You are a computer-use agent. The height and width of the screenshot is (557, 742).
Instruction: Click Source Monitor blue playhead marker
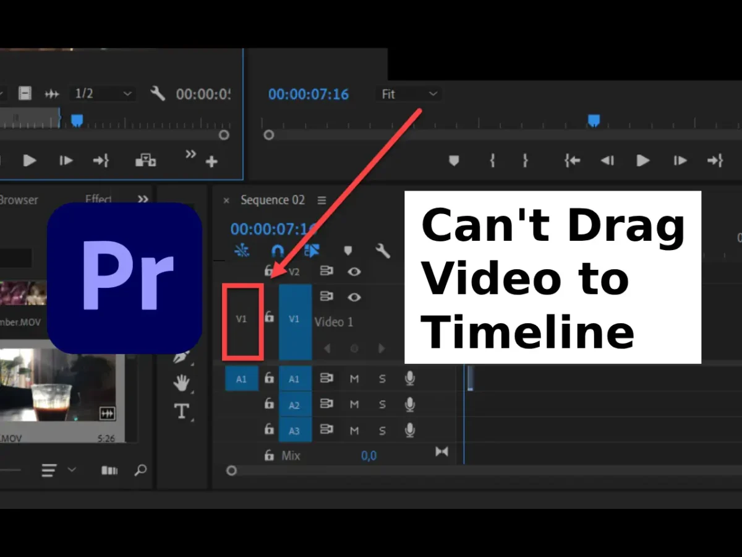(77, 120)
